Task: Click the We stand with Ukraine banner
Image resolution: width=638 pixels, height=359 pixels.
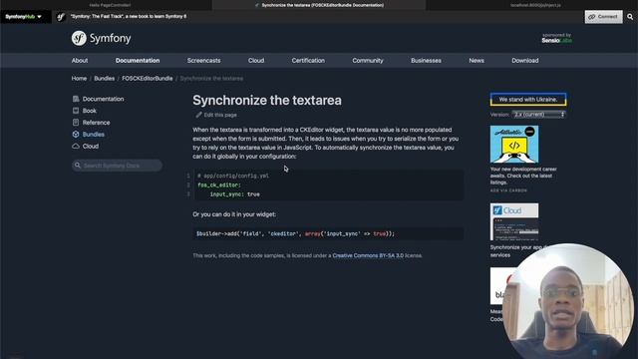Action: pyautogui.click(x=528, y=100)
